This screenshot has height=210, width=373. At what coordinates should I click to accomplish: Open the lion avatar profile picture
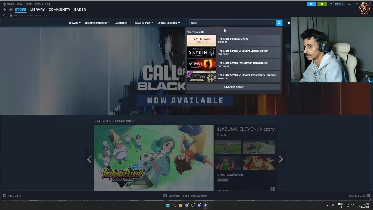click(x=364, y=8)
